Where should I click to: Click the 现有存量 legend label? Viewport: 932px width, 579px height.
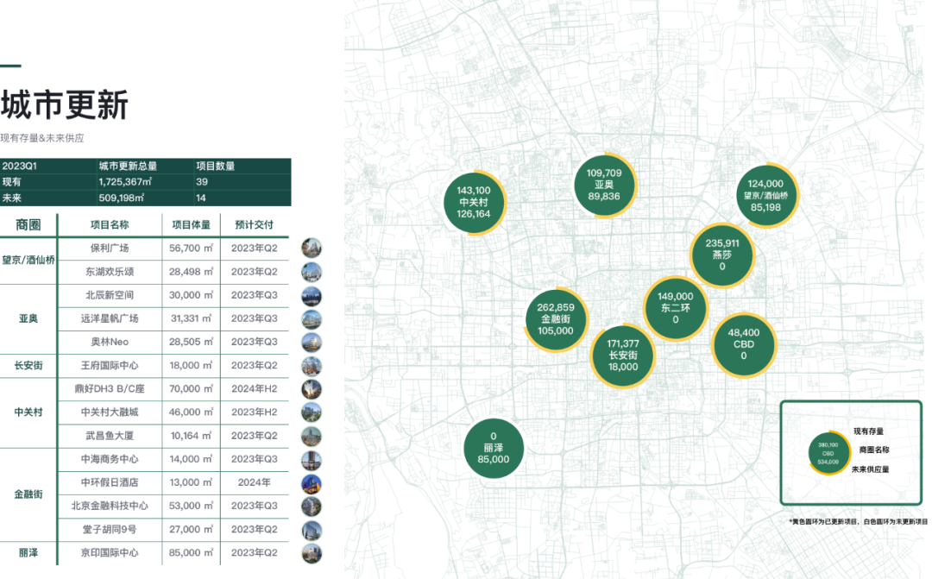click(868, 431)
